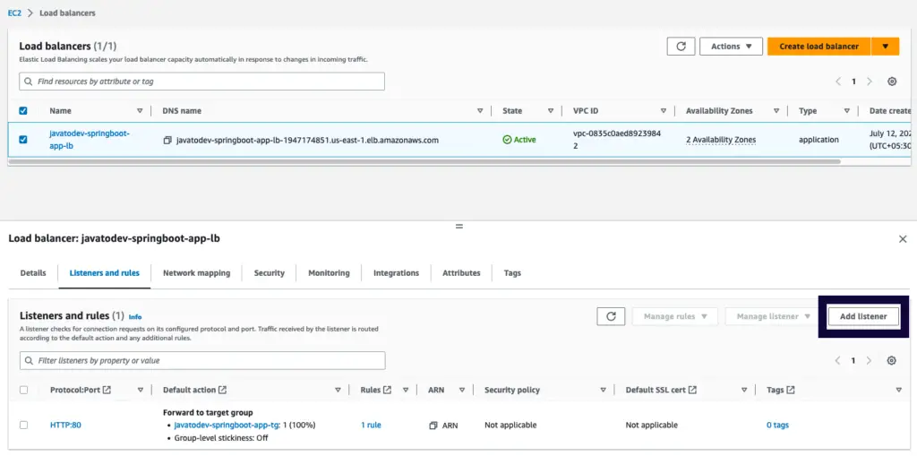
Task: Open the Actions dropdown
Action: 731,47
